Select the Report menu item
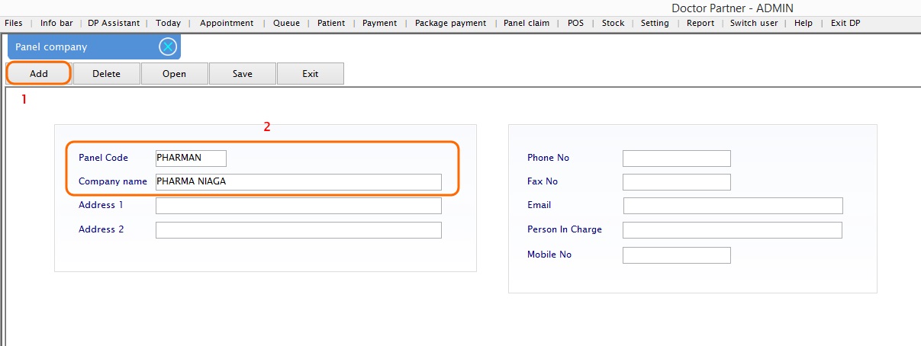The width and height of the screenshot is (921, 346). [700, 23]
